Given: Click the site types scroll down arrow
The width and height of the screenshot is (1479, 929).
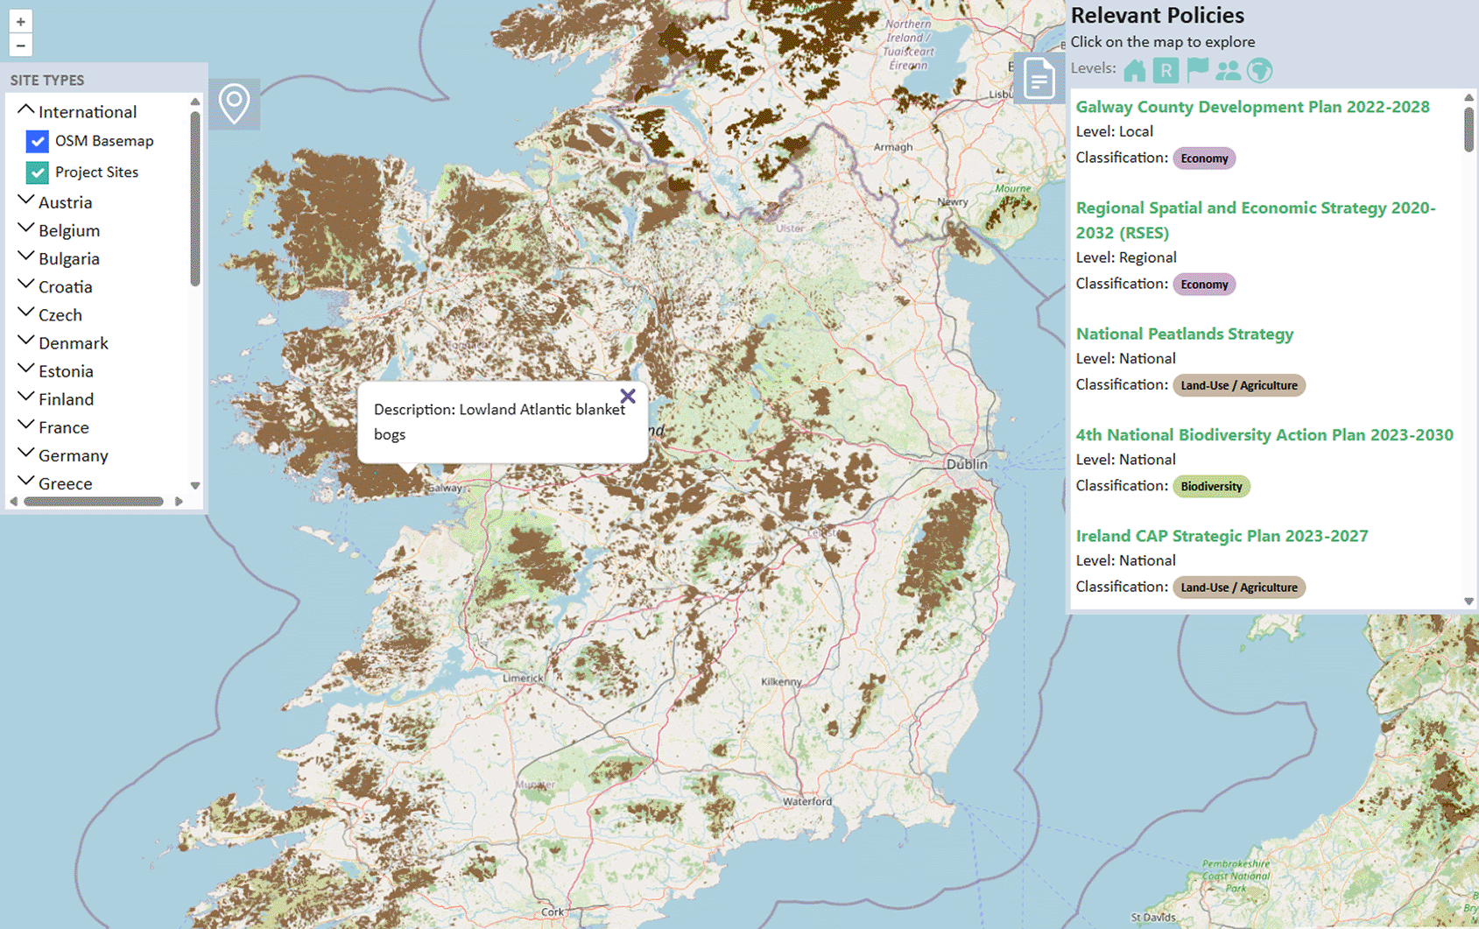Looking at the screenshot, I should pyautogui.click(x=195, y=486).
